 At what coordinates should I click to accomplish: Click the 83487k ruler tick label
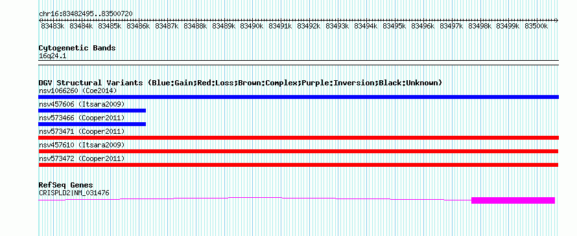tap(167, 27)
